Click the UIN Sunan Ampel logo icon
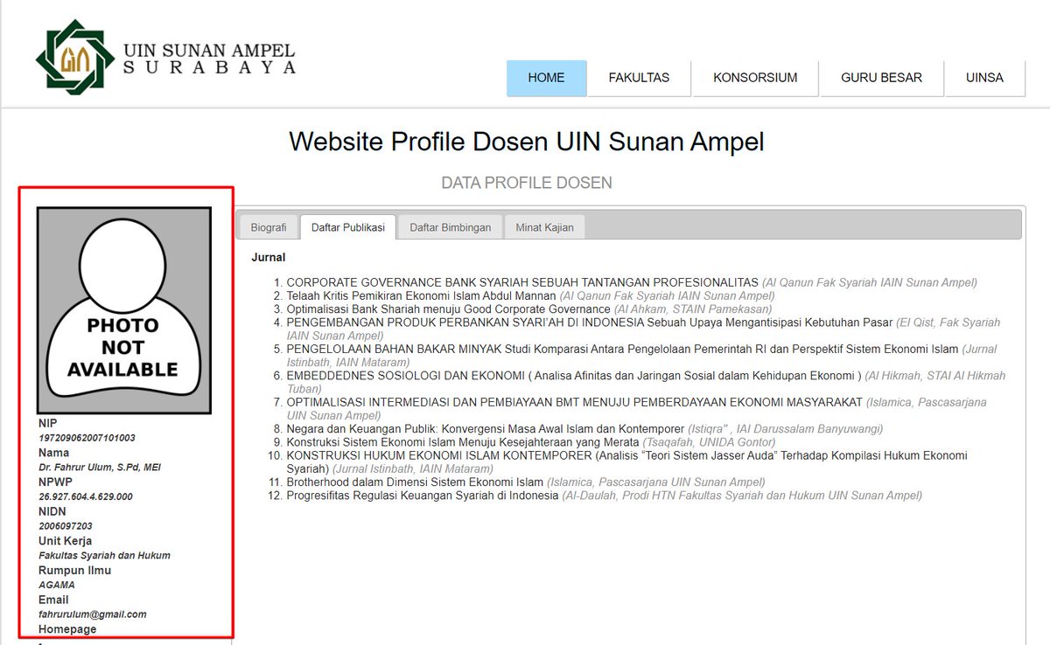Image resolution: width=1050 pixels, height=645 pixels. (x=74, y=57)
